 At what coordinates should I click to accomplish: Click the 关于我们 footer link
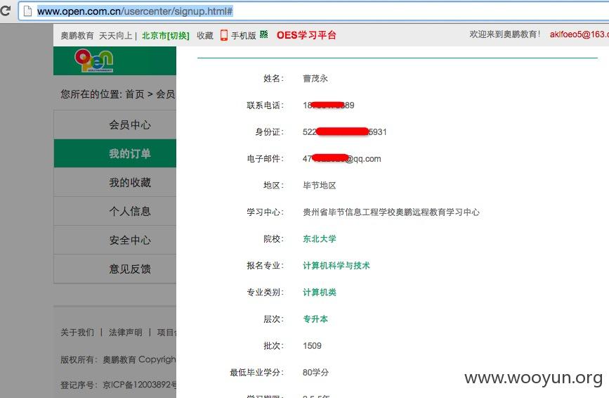pos(77,333)
